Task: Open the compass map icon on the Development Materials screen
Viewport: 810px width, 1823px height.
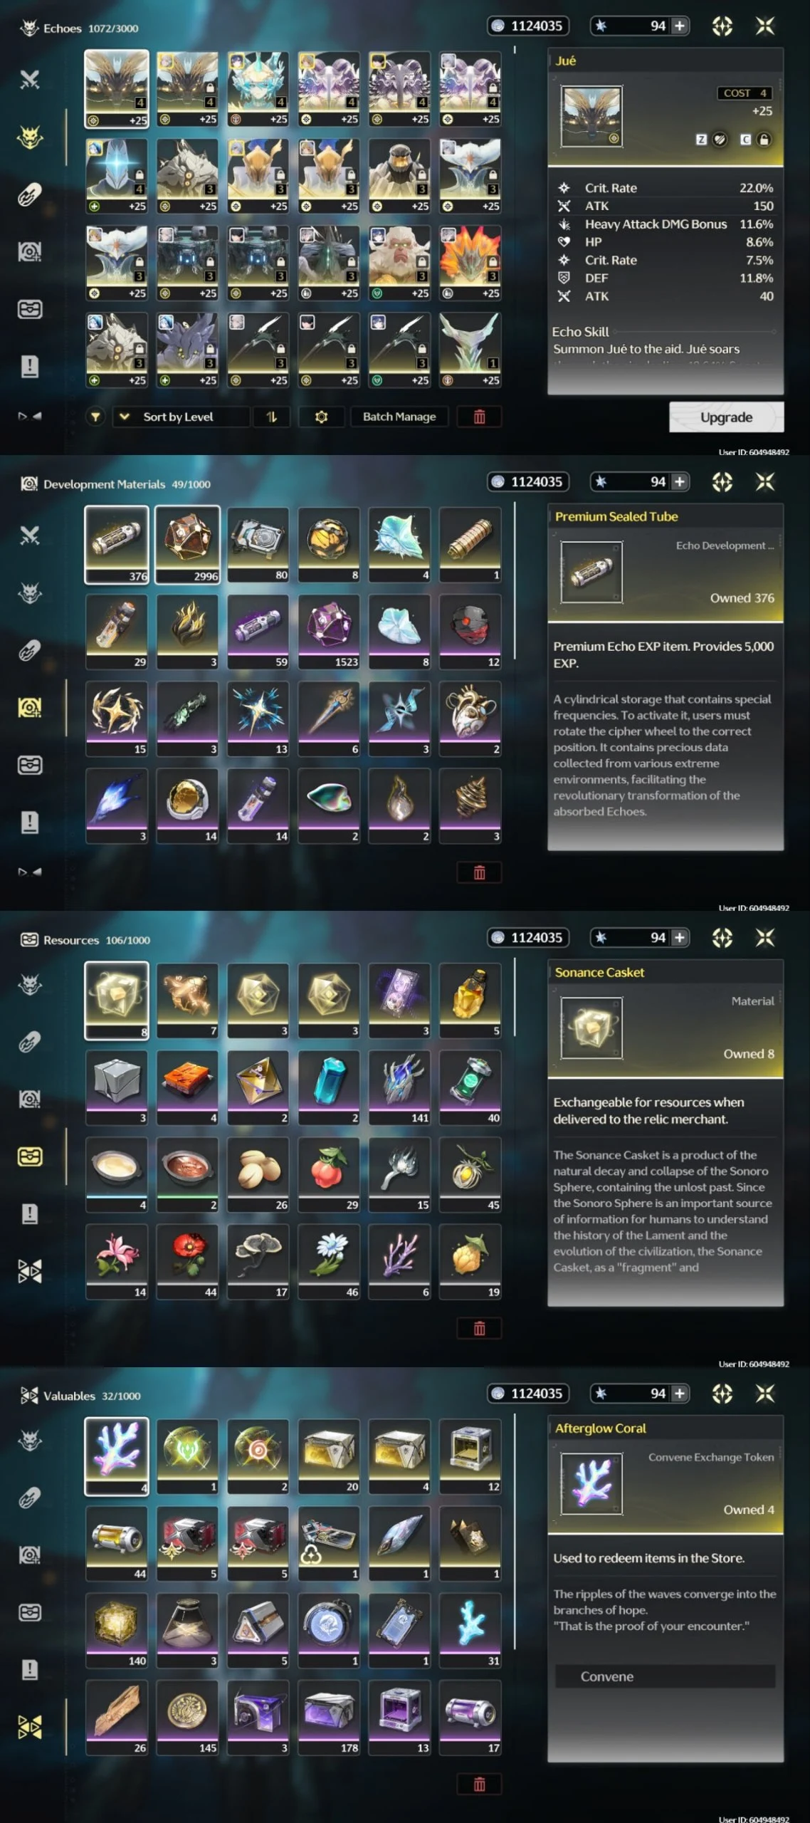Action: coord(722,482)
